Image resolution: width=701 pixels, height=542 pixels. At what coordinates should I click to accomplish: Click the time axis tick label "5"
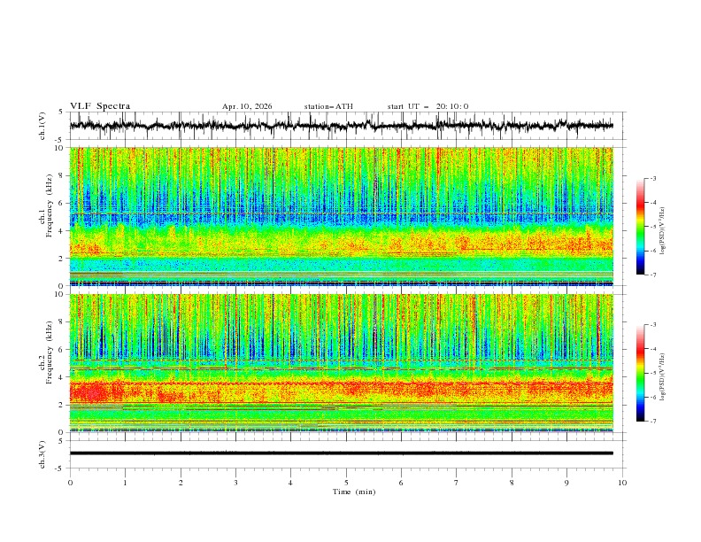(x=346, y=483)
